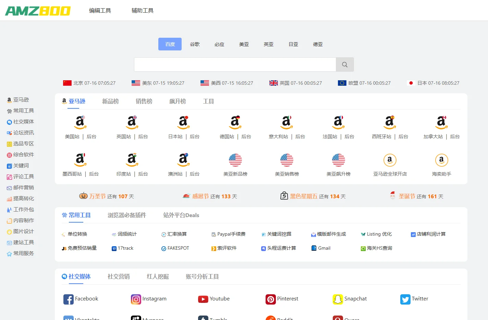Jump to 关键词 in the sidebar
488x320 pixels.
(x=18, y=166)
